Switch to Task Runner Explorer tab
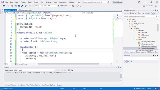Viewport: 160px width, 90px height. 48,85
